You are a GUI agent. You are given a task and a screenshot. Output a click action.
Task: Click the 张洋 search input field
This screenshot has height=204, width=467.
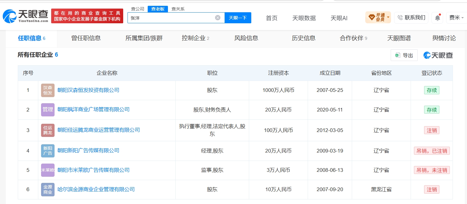tap(172, 18)
